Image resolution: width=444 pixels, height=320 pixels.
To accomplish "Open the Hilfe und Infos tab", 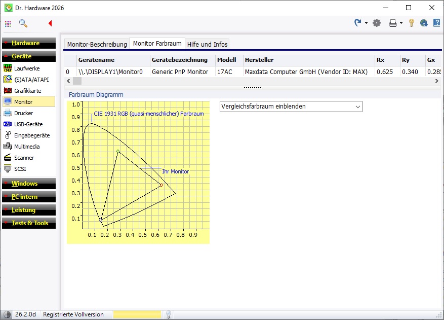I will pos(207,44).
